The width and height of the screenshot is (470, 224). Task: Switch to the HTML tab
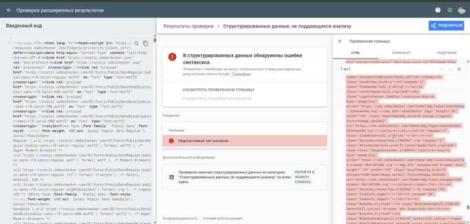[356, 53]
